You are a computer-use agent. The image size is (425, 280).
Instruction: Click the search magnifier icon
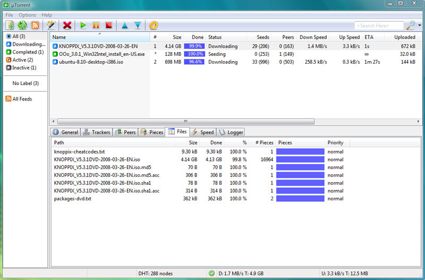[410, 25]
